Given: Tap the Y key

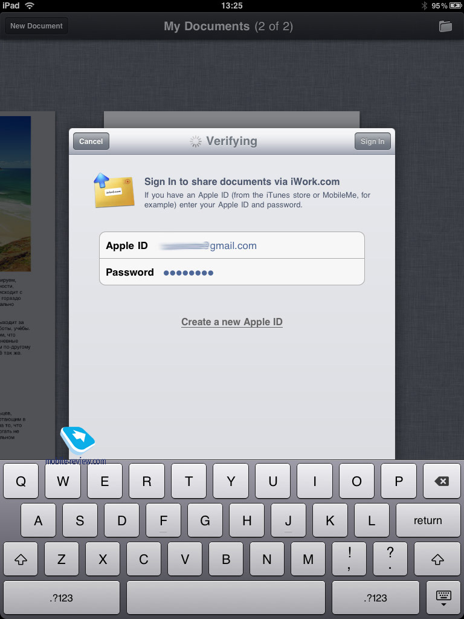Looking at the screenshot, I should (231, 481).
